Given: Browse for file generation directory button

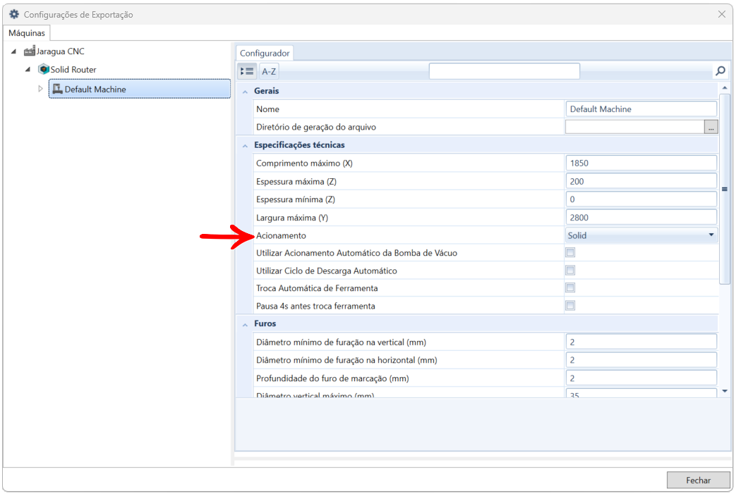Looking at the screenshot, I should 711,127.
